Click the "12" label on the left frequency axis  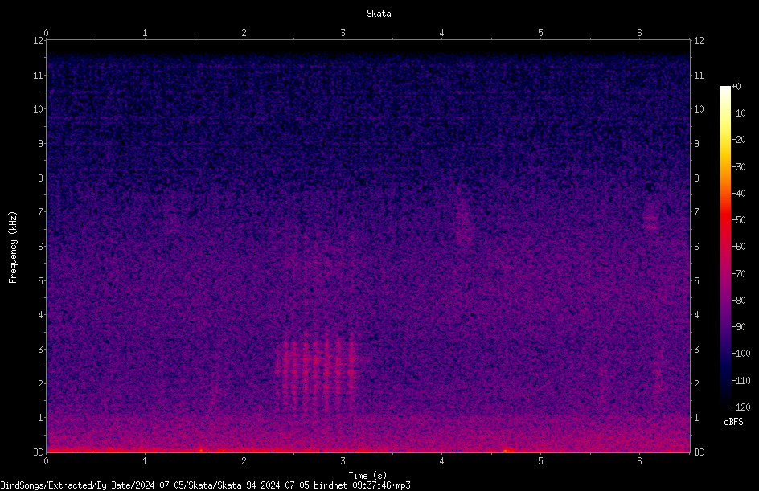coord(39,41)
